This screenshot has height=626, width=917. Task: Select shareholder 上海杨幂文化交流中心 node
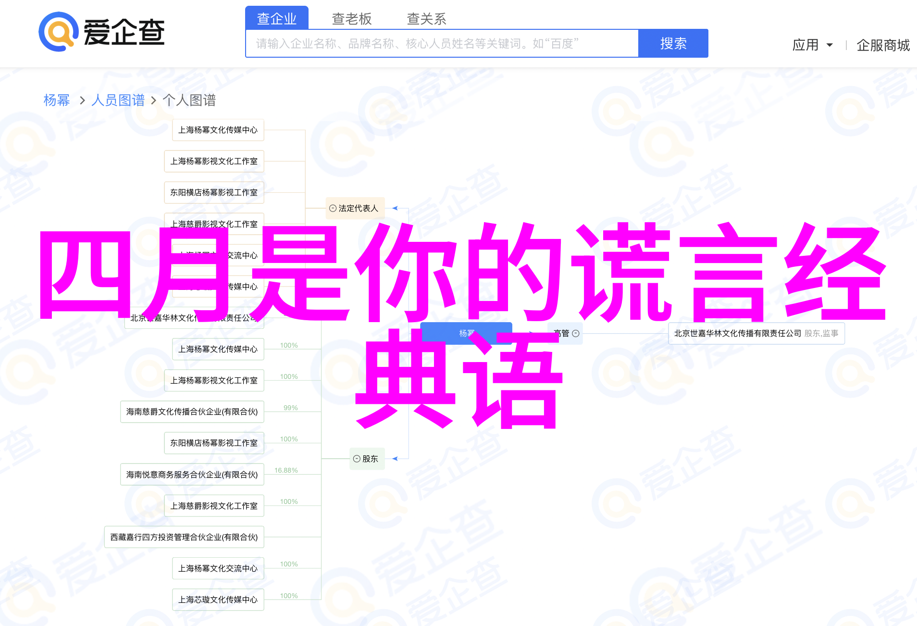[218, 568]
